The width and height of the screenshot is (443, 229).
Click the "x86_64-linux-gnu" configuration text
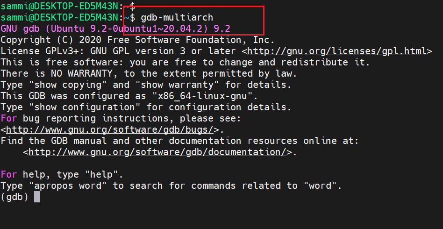pos(202,96)
